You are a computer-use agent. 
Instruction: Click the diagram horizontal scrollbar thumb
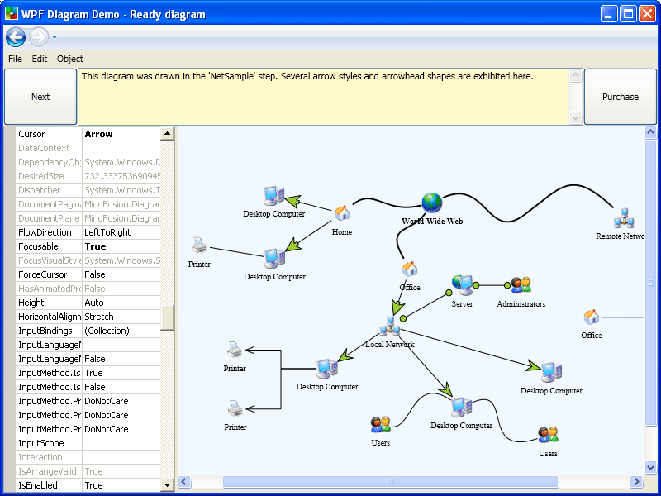(x=390, y=481)
